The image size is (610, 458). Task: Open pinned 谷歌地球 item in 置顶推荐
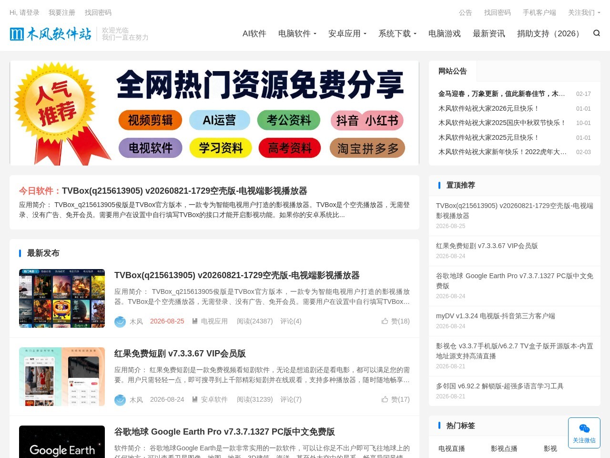(515, 281)
